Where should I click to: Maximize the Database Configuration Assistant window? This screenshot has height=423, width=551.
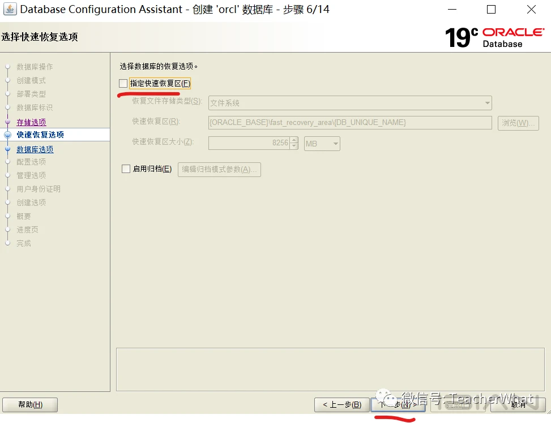point(492,10)
